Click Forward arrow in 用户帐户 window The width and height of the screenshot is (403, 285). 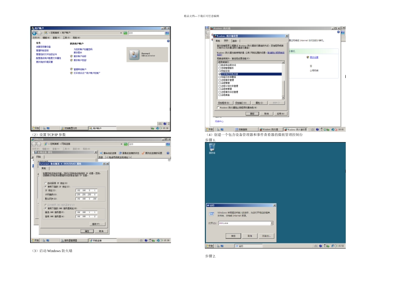point(39,33)
